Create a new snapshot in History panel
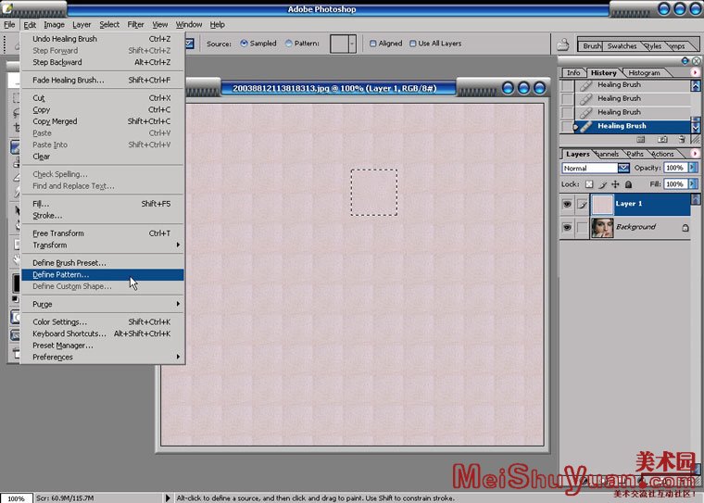Image resolution: width=704 pixels, height=503 pixels. (662, 140)
